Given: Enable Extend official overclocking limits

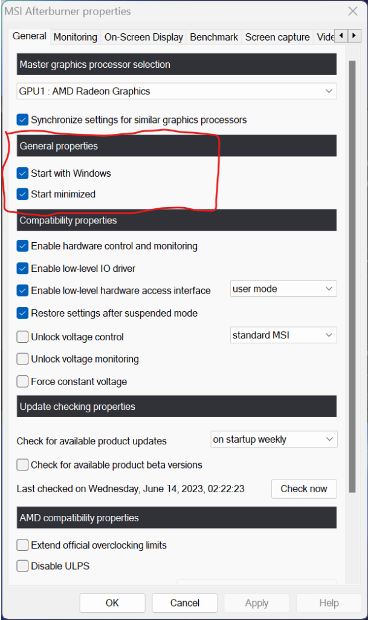Looking at the screenshot, I should (22, 545).
